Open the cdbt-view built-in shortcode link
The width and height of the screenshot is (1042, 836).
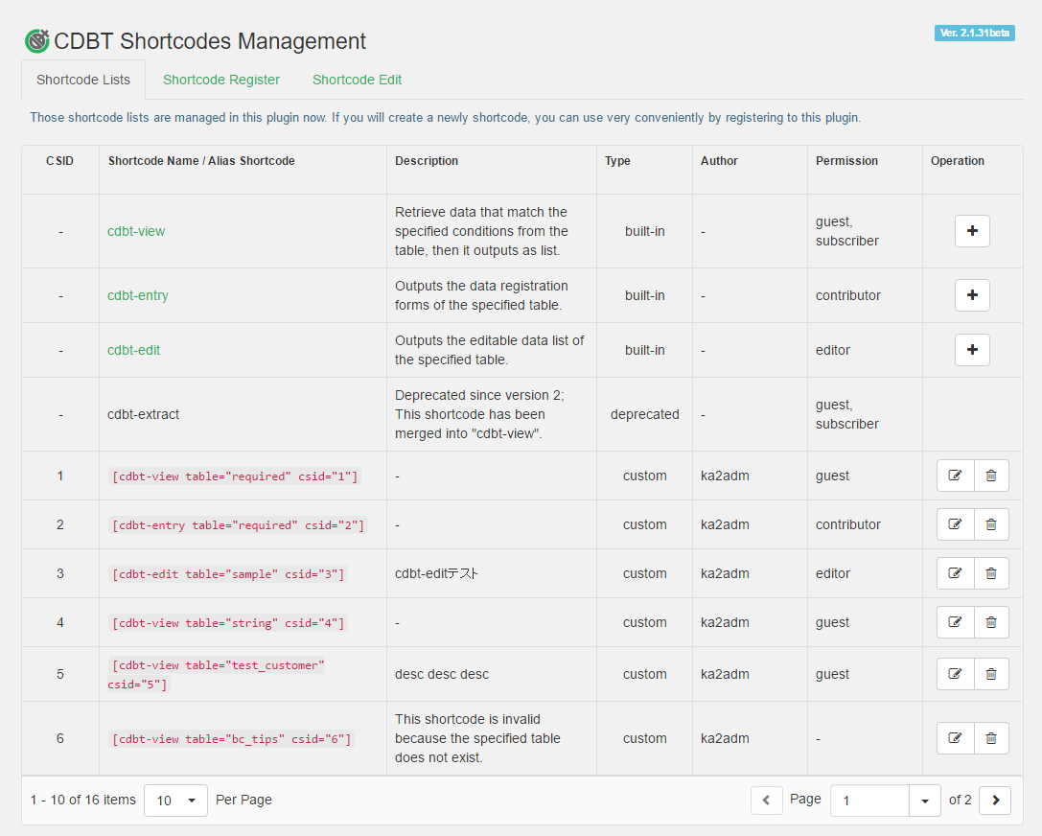coord(136,231)
